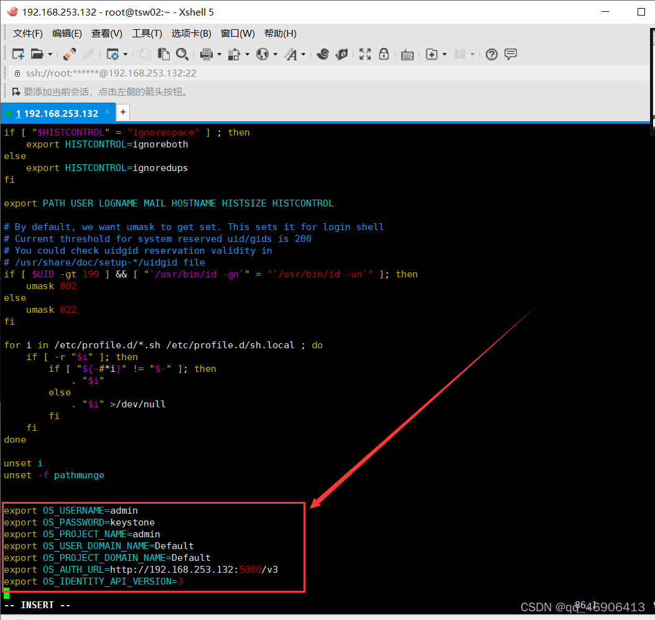Click the New Session toolbar icon

(18, 54)
